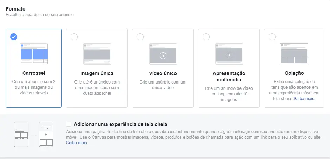Select the Vídeo único radio button
Viewport: 330px width, 159px height.
pos(140,37)
